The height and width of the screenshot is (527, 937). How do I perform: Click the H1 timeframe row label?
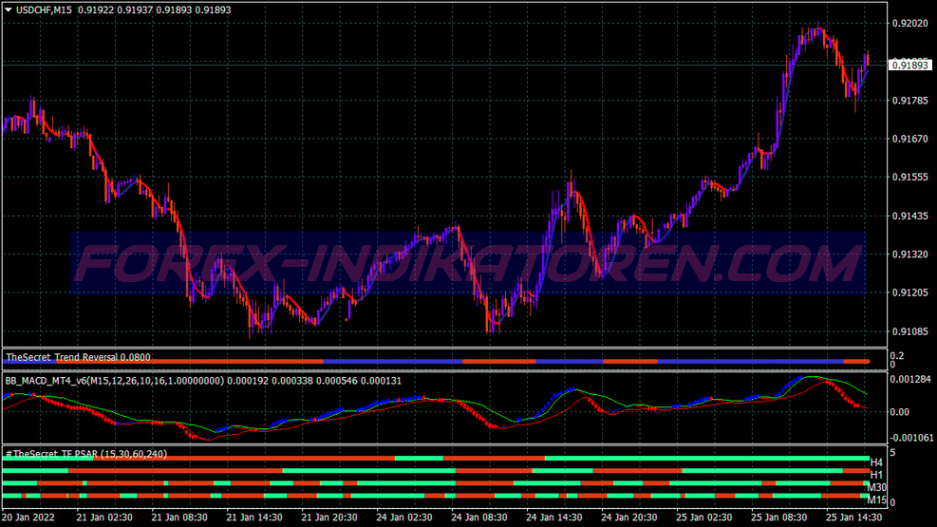(876, 475)
